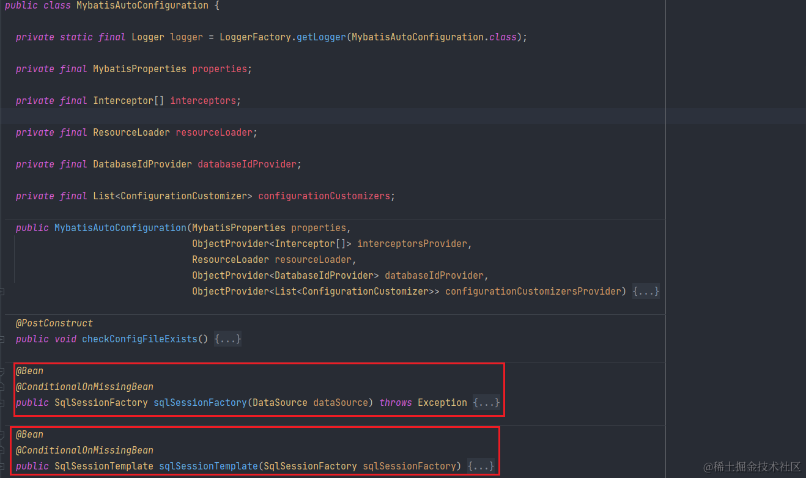Click @ConditionalOnMissingBean above sqlSessionTemplate method
Viewport: 806px width, 478px height.
[x=84, y=450]
